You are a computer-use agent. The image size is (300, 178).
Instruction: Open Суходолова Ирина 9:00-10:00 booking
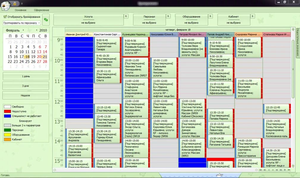click(x=249, y=47)
